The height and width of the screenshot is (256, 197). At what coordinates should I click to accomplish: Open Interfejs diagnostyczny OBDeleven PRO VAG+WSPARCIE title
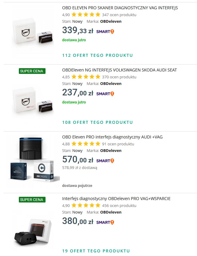116,199
